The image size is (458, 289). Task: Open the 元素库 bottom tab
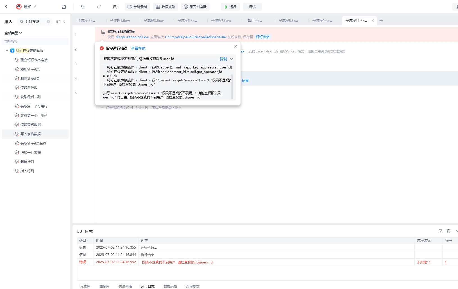pyautogui.click(x=85, y=286)
